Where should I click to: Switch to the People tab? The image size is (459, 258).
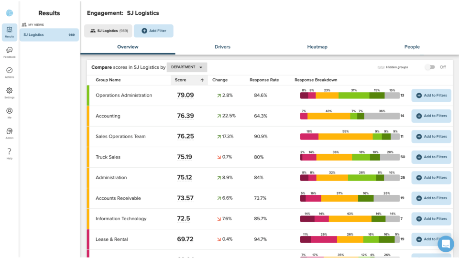tap(412, 47)
